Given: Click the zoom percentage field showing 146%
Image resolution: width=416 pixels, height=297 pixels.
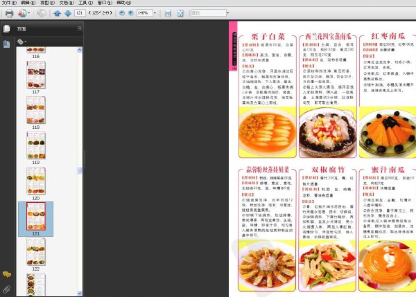Looking at the screenshot, I should pos(145,12).
